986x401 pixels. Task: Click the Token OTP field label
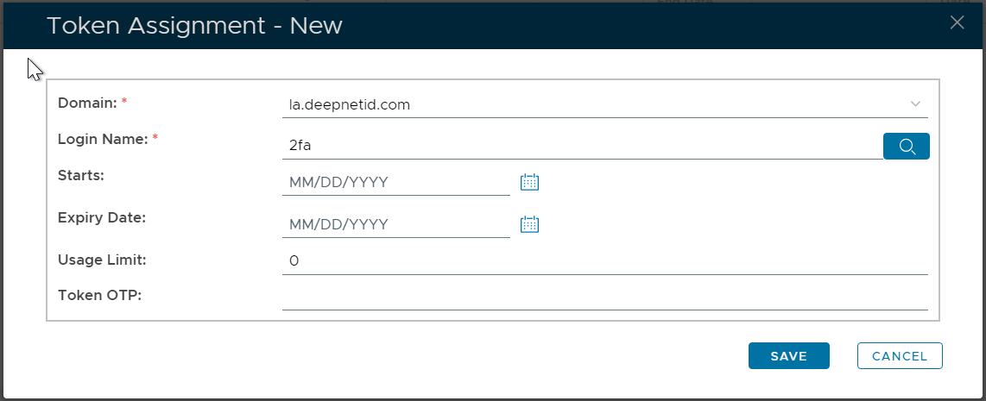[99, 295]
